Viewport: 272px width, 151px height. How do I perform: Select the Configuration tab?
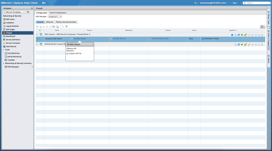tap(42, 13)
